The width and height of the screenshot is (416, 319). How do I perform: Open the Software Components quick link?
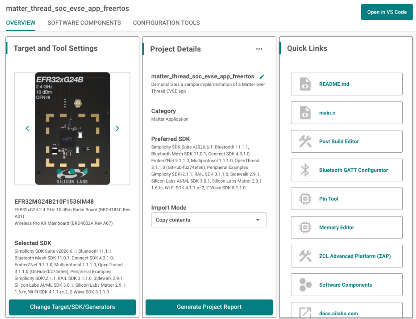point(347,285)
